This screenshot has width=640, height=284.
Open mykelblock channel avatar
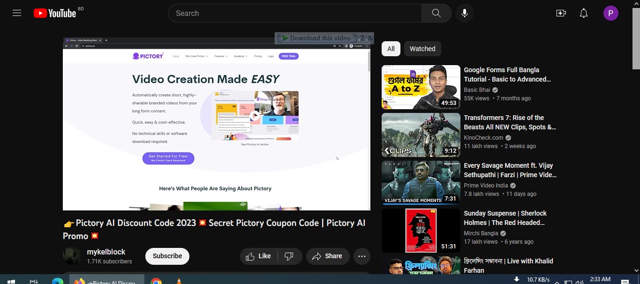click(x=72, y=256)
